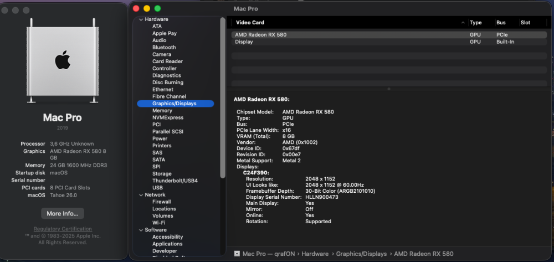Open the PCI entry
This screenshot has height=262, width=554.
coord(157,125)
